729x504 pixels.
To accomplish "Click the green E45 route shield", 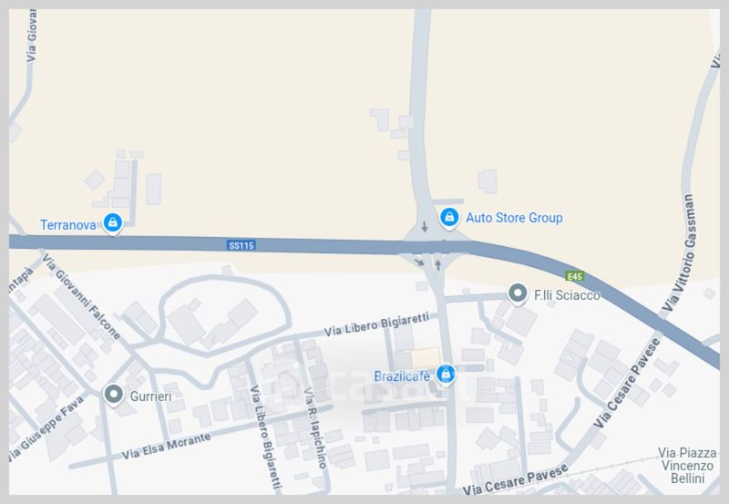I will coord(575,276).
